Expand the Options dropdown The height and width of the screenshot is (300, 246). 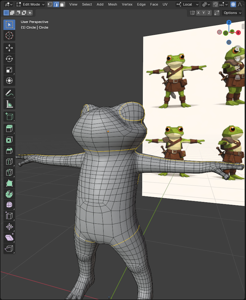pos(232,13)
